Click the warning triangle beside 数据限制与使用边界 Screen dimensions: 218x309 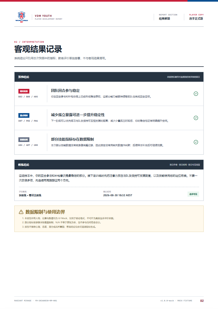21,212
